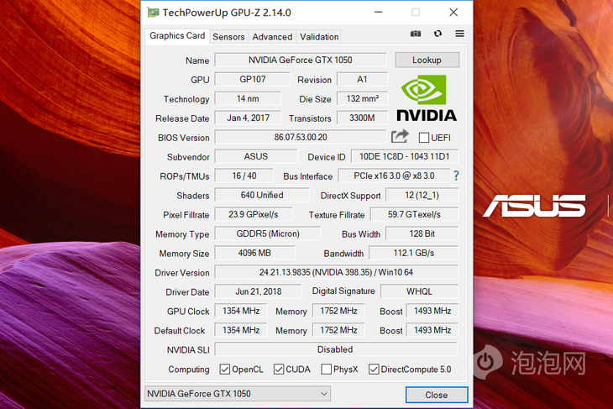The width and height of the screenshot is (613, 409).
Task: Click the Default Clock field 1354 MHz
Action: coord(241,330)
